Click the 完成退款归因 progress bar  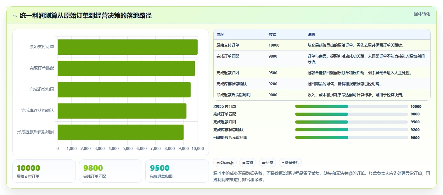(x=351, y=122)
